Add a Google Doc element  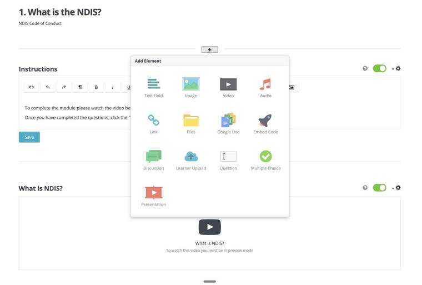tap(228, 124)
